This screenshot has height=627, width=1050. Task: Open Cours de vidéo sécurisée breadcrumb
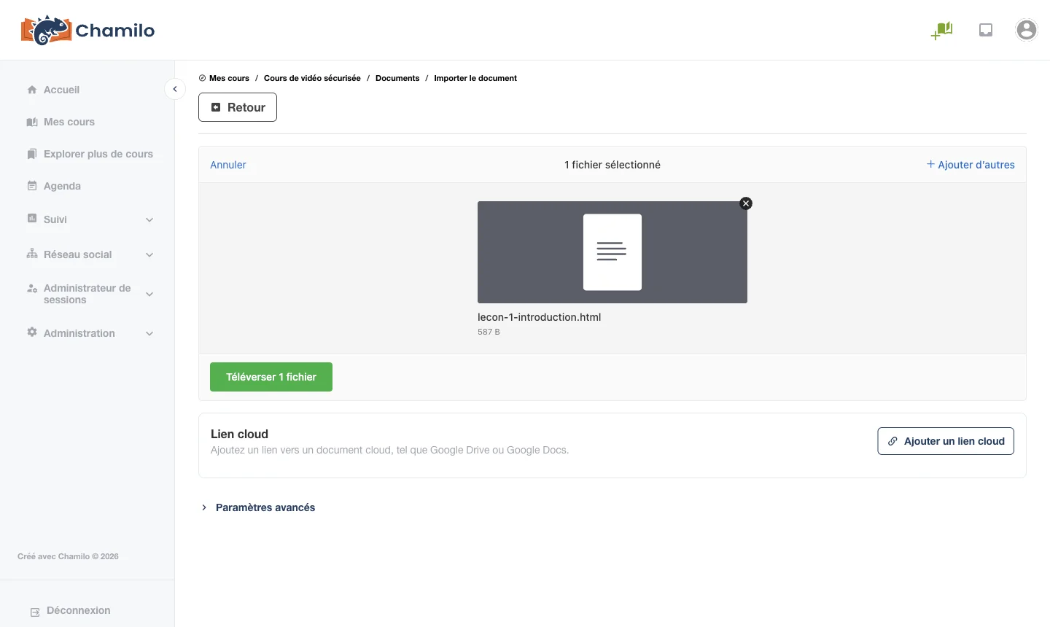pyautogui.click(x=312, y=78)
